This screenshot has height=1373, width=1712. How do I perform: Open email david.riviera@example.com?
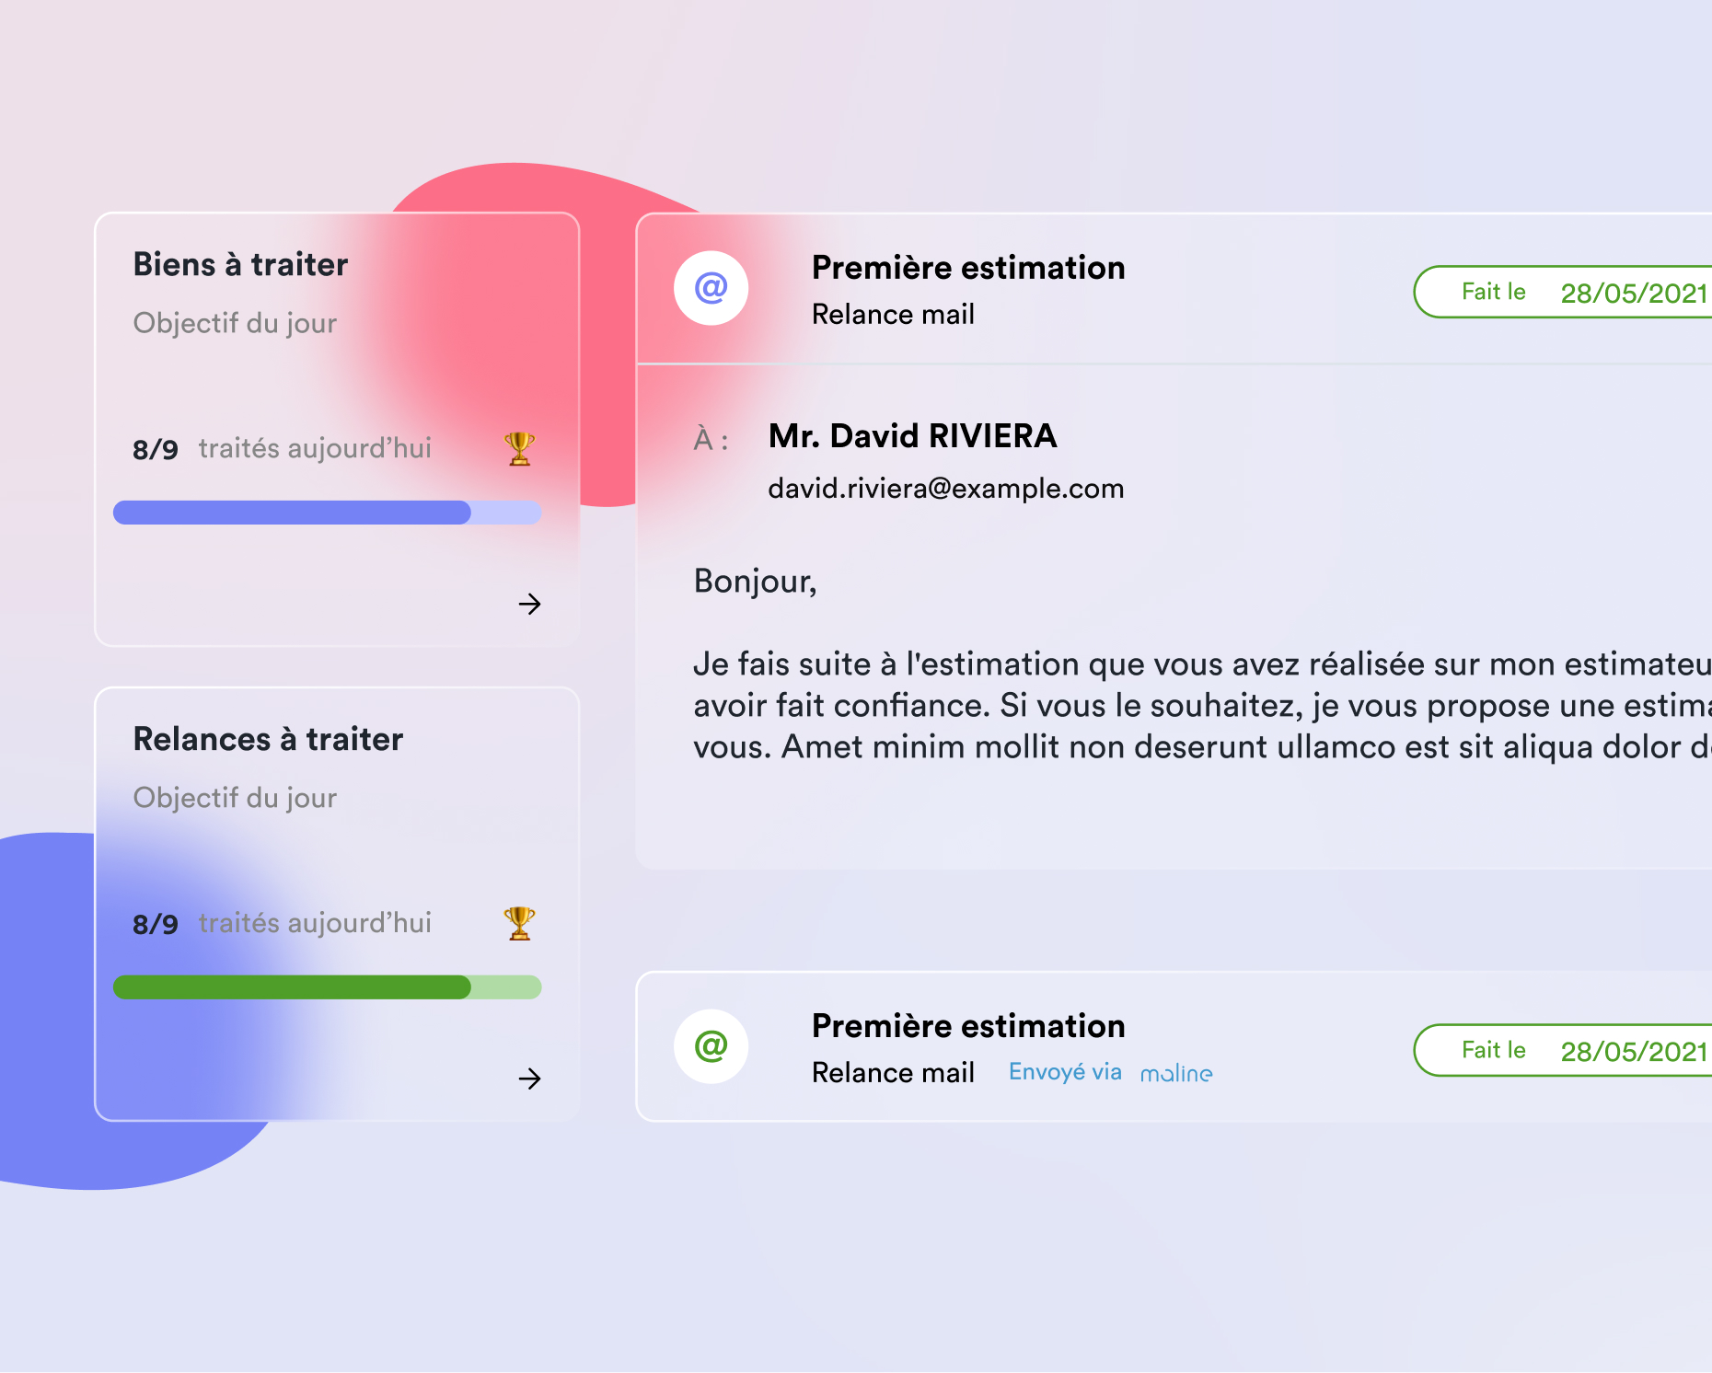(x=946, y=489)
